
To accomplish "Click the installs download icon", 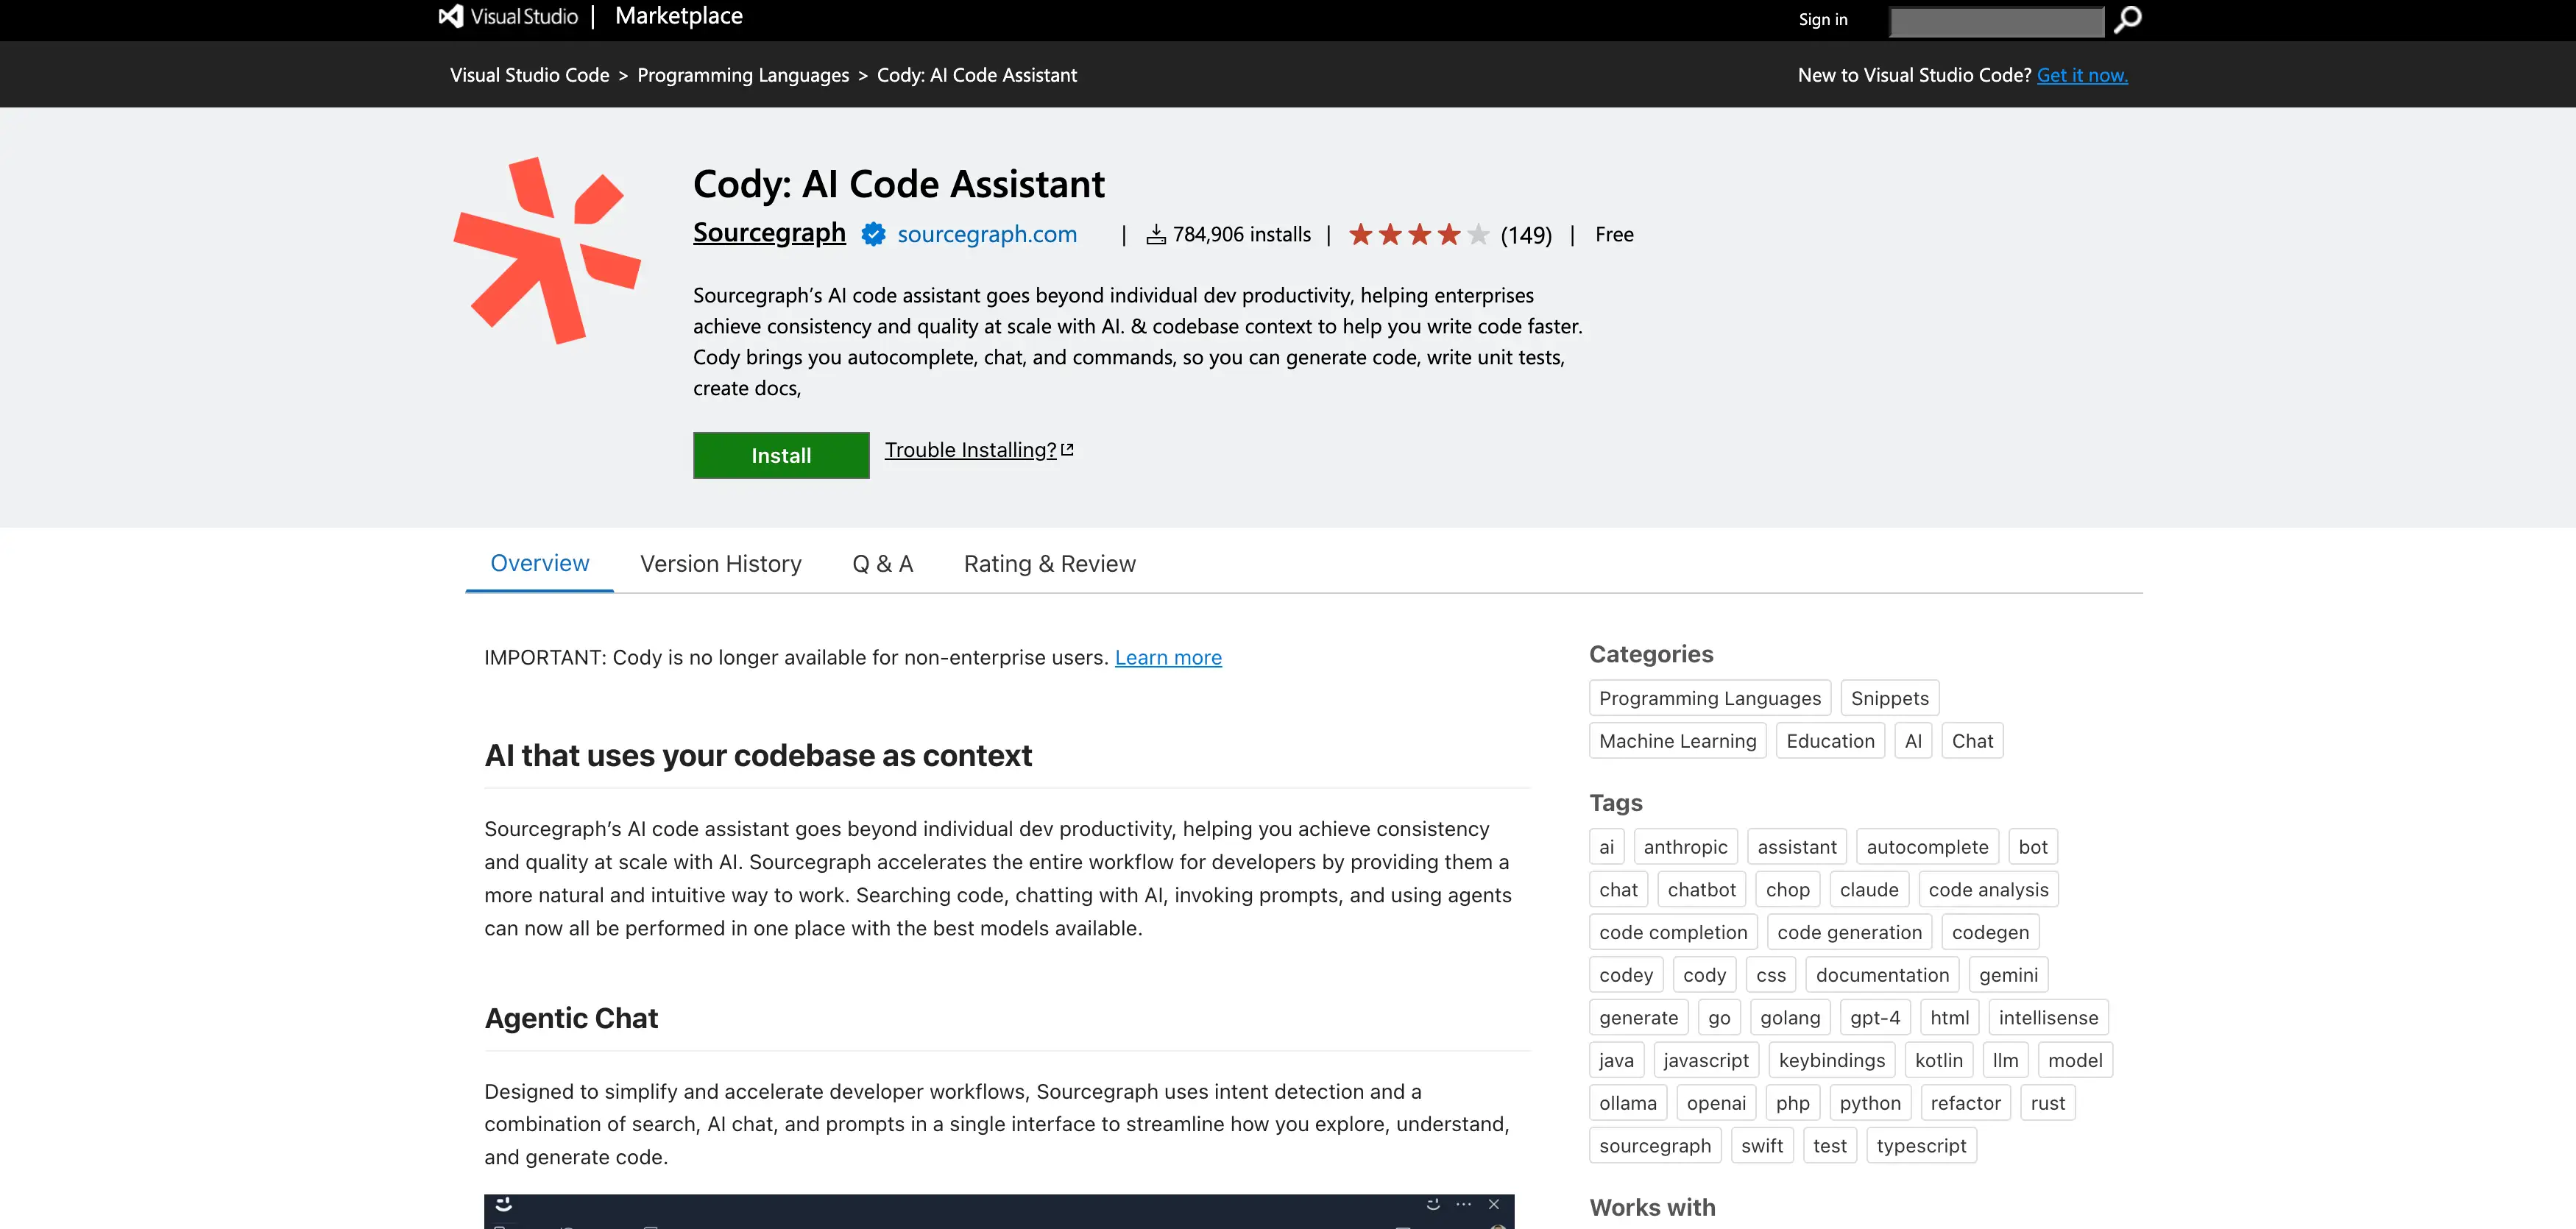I will click(x=1157, y=234).
